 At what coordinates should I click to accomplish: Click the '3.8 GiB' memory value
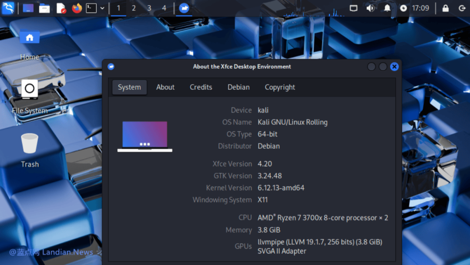click(269, 230)
